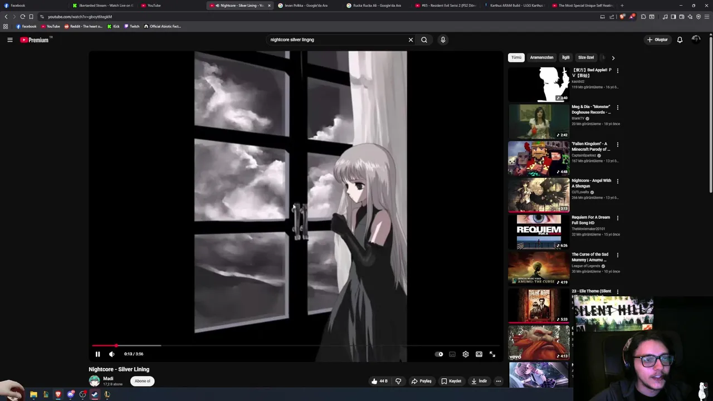
Task: Select the İlgili filter chip
Action: pos(565,57)
